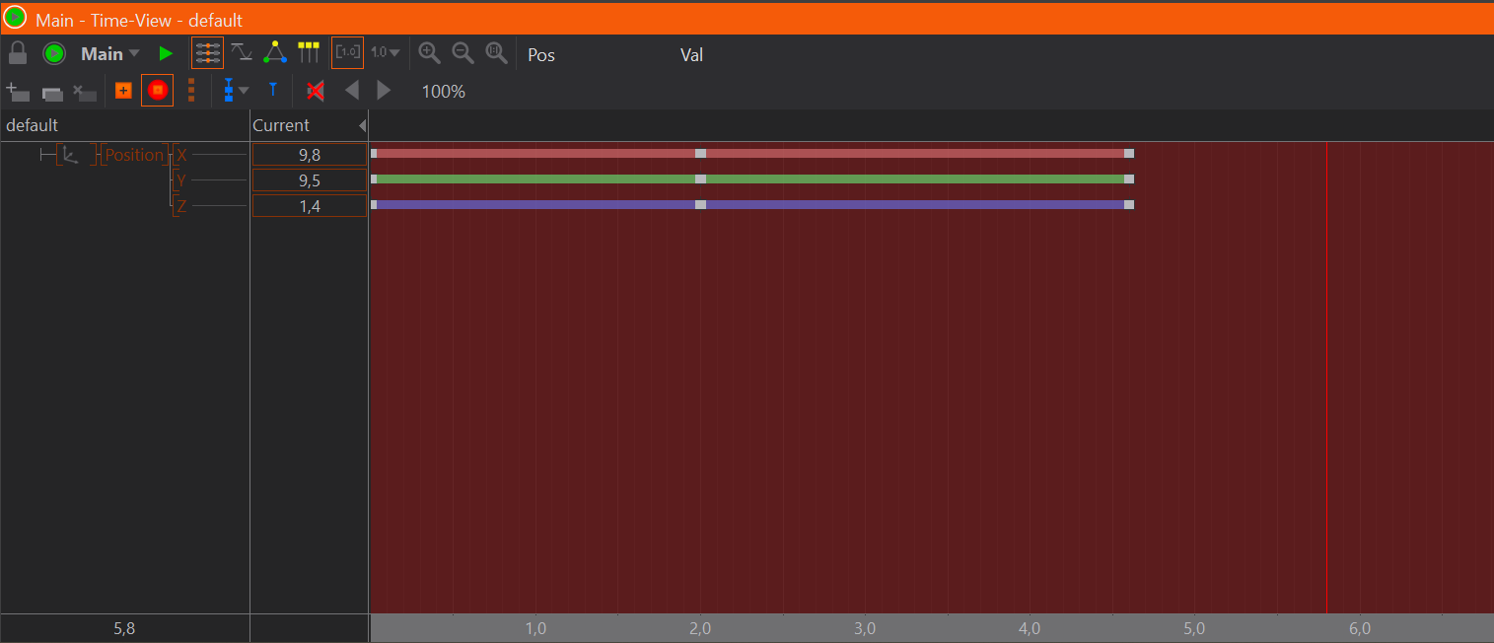Open the 1.0 scale dropdown
The width and height of the screenshot is (1494, 643).
[386, 53]
